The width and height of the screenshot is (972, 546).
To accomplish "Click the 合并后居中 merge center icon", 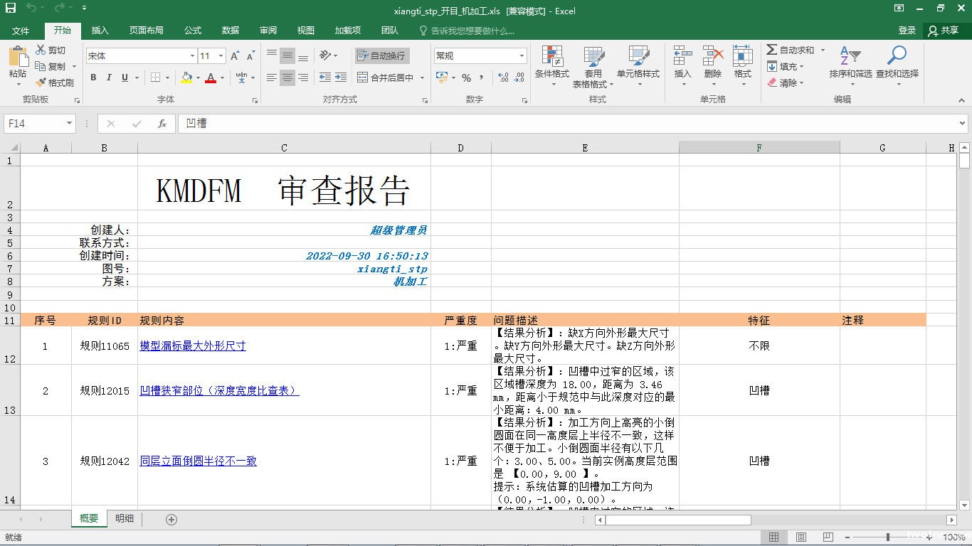I will (x=387, y=77).
